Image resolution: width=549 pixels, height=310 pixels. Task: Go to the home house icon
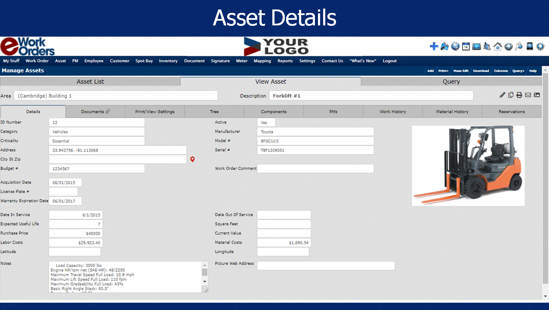[498, 46]
